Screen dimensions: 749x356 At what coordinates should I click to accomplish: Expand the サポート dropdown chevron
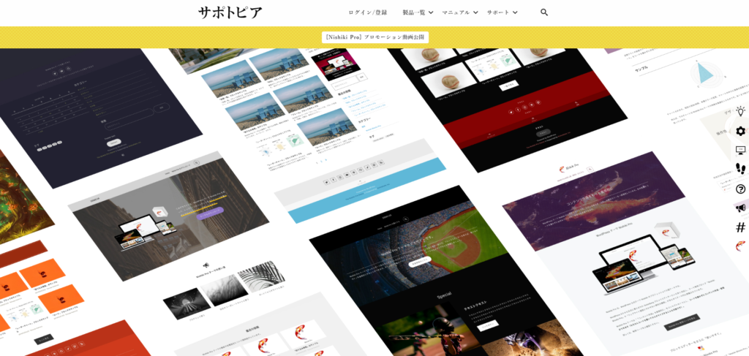click(515, 12)
